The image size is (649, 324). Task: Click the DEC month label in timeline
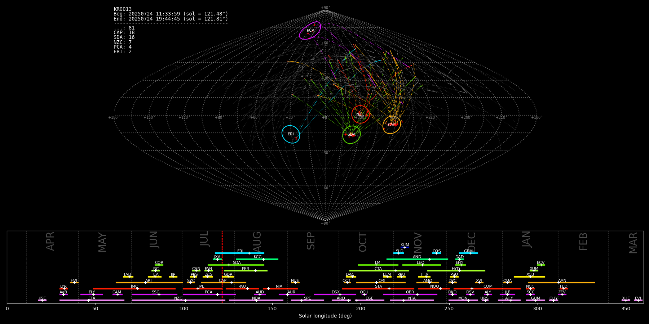click(472, 242)
